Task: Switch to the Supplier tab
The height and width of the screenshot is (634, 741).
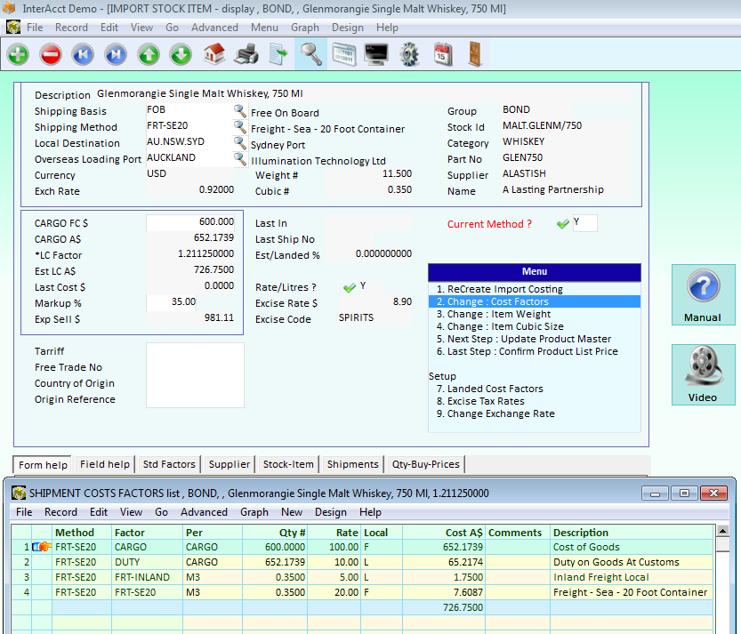Action: (x=230, y=464)
